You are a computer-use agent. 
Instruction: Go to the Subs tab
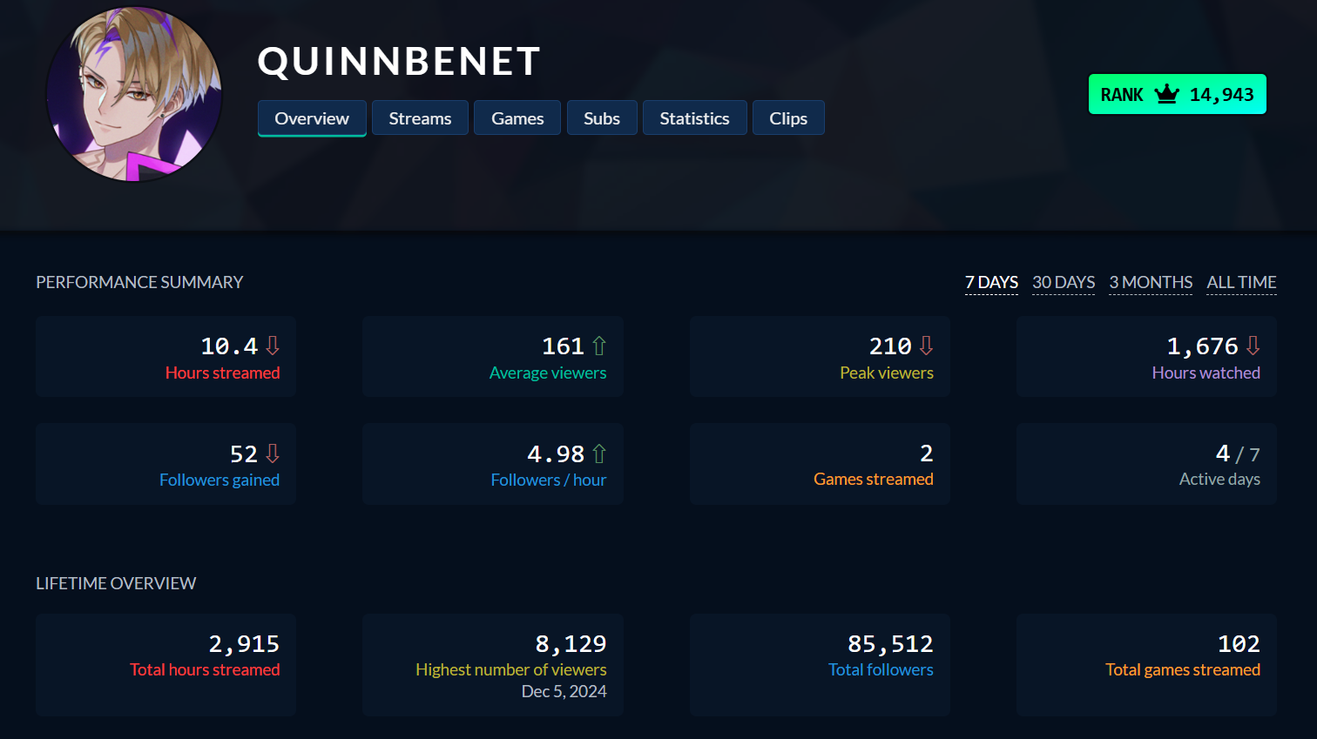coord(602,118)
